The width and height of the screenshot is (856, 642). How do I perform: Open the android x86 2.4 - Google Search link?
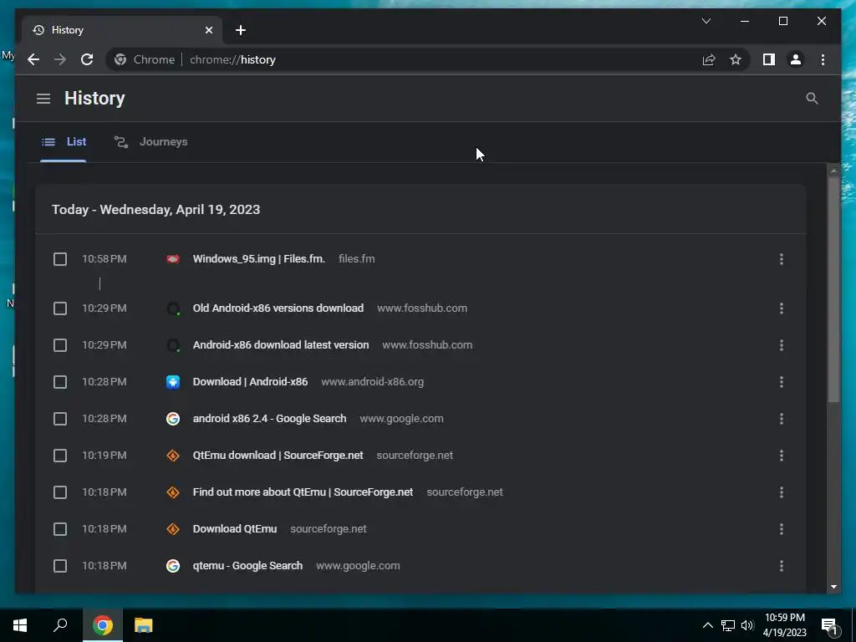coord(269,419)
